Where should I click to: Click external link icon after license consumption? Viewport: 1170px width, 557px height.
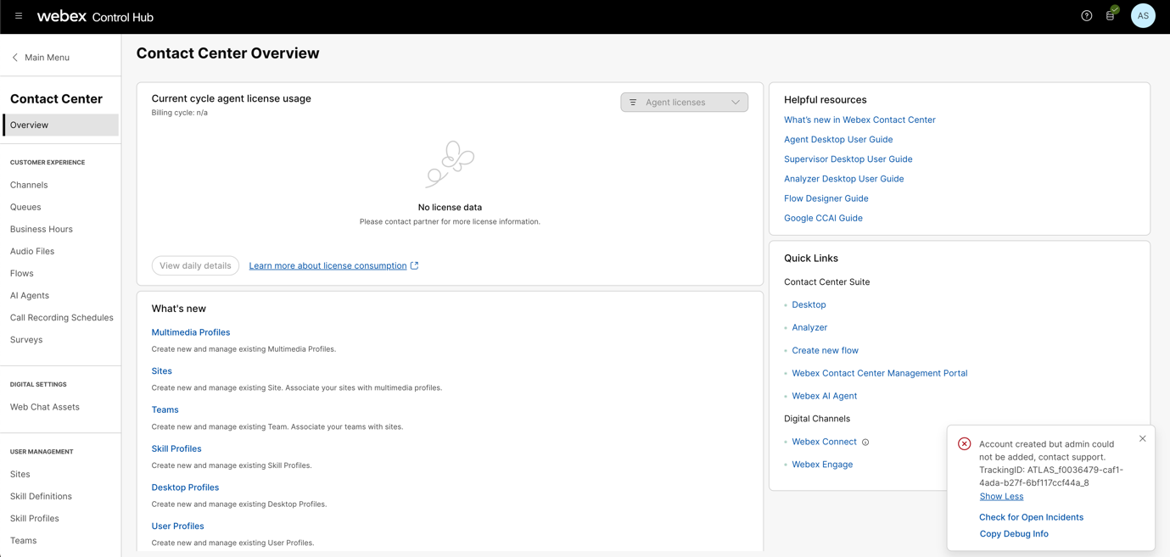pyautogui.click(x=415, y=265)
